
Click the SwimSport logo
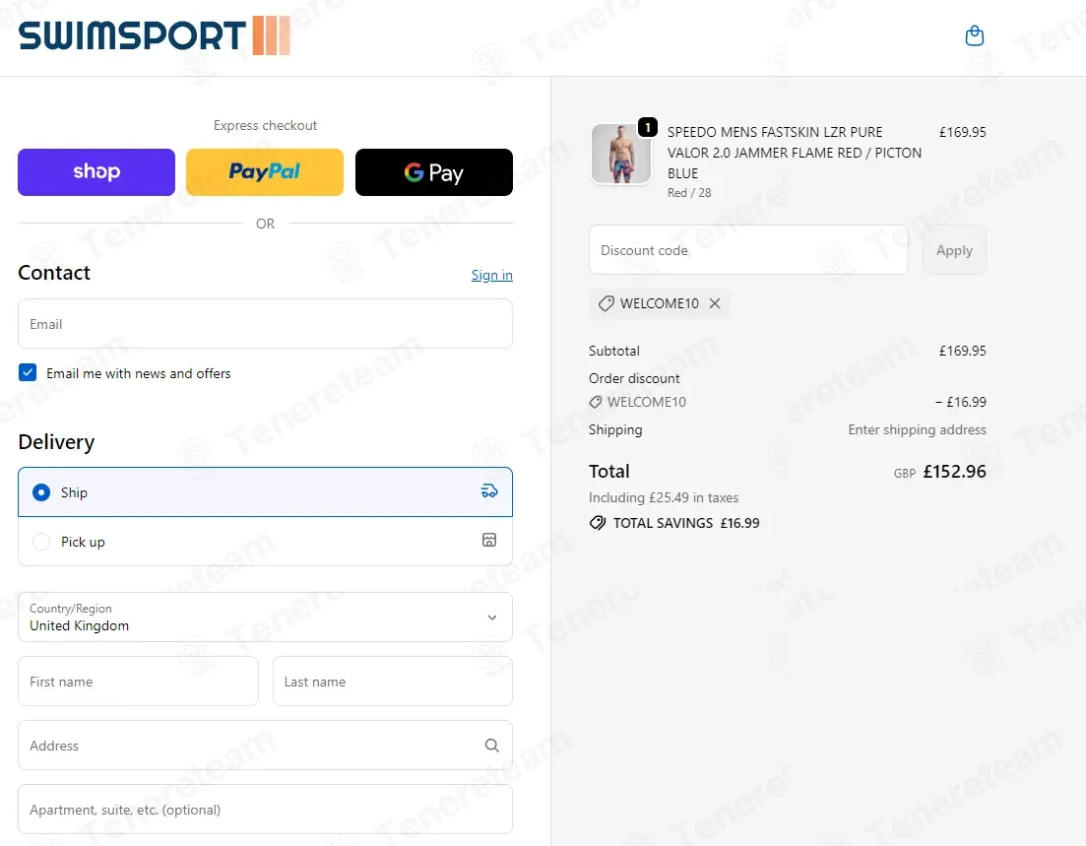pos(154,35)
